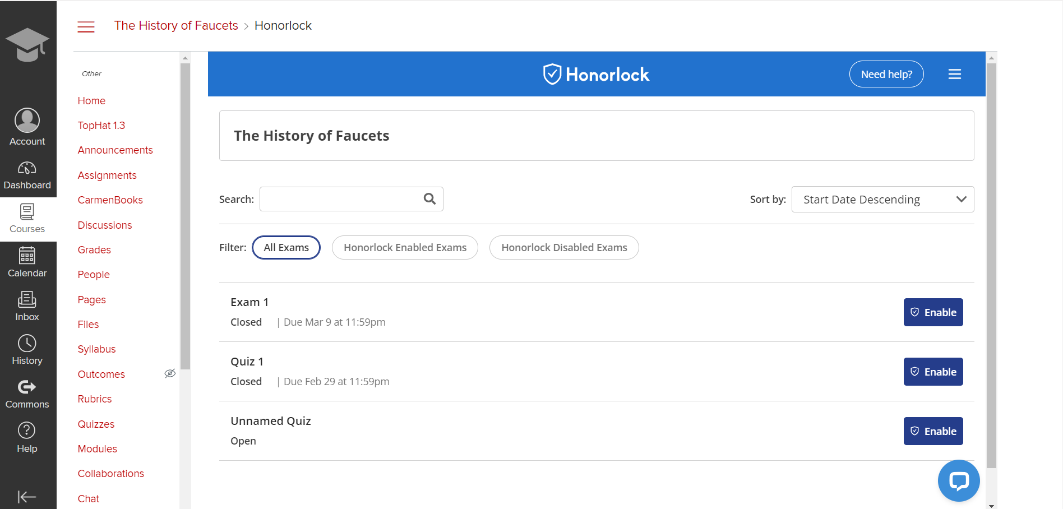
Task: Open Commons from the sidebar
Action: pos(27,391)
